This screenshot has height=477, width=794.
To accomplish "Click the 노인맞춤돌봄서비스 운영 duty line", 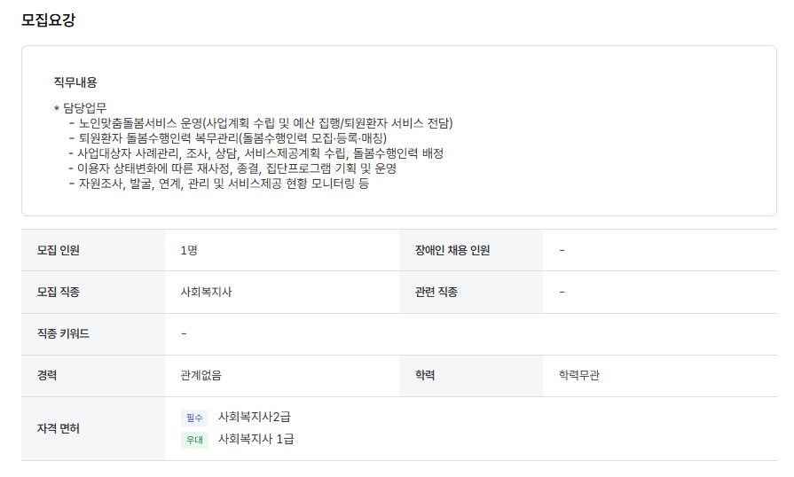I will pyautogui.click(x=261, y=123).
